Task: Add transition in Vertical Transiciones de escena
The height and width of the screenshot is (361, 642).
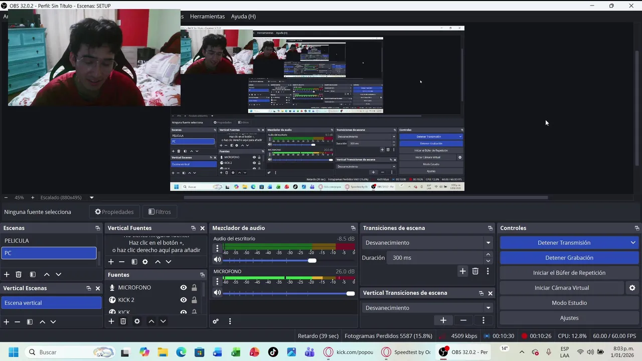Action: coord(443,320)
